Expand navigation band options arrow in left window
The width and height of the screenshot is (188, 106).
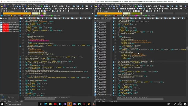coord(93,13)
